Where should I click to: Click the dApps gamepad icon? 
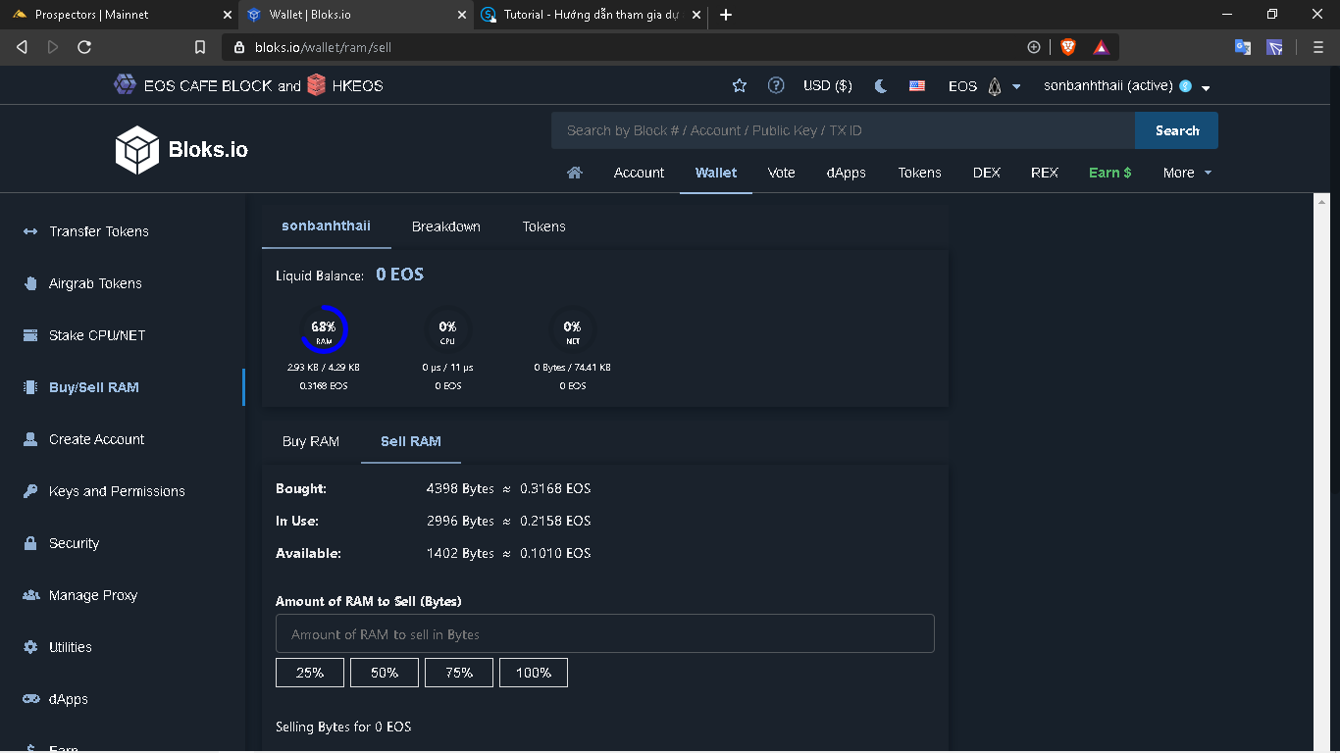click(x=30, y=699)
